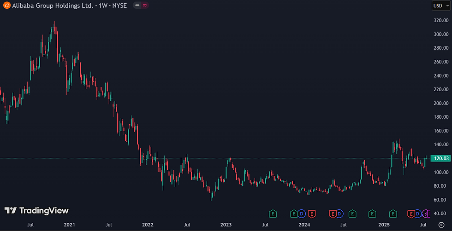Click the 2022 time axis label

click(148, 225)
